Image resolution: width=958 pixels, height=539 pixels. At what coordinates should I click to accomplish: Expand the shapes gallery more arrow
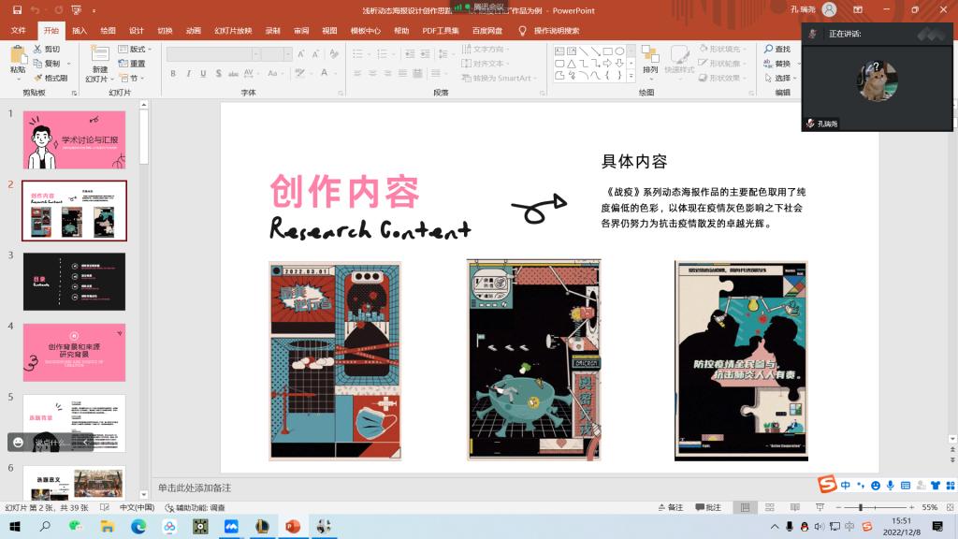click(631, 77)
